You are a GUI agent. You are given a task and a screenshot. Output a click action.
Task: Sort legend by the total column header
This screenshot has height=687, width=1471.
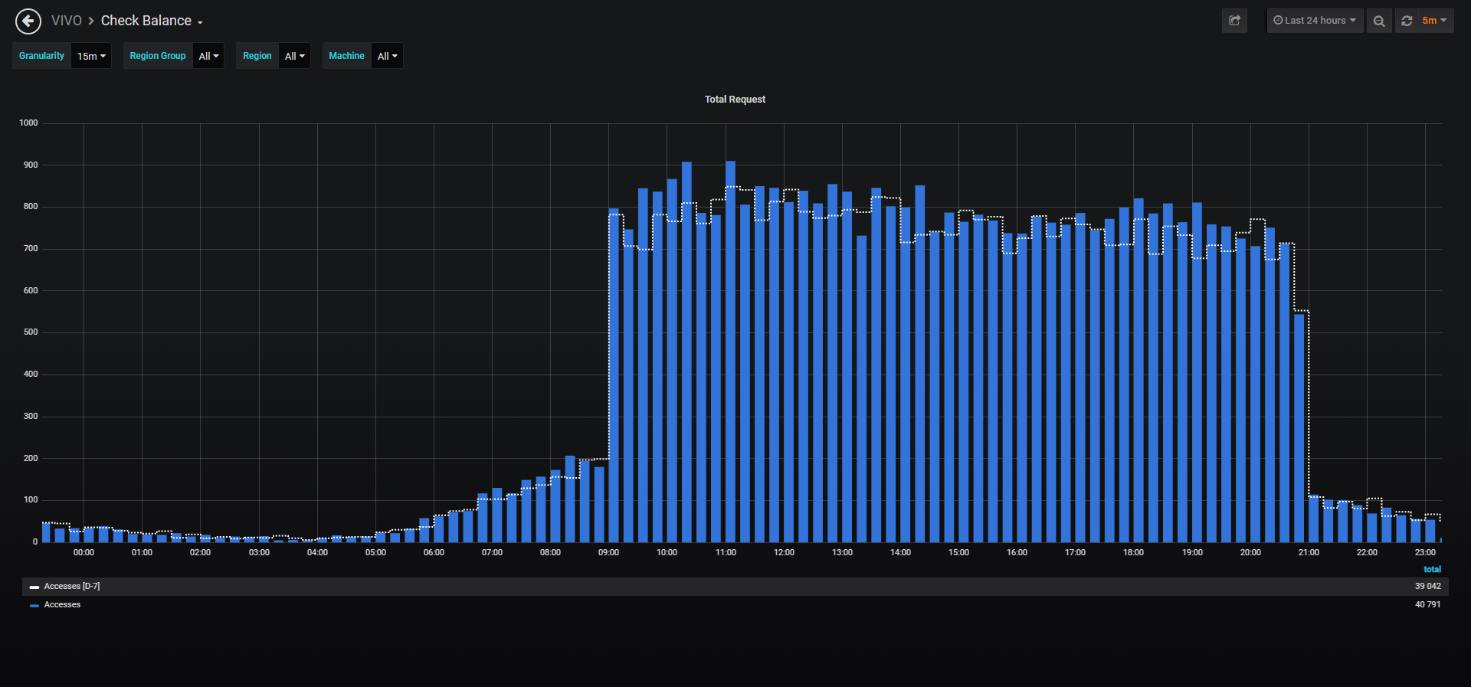[x=1432, y=570]
